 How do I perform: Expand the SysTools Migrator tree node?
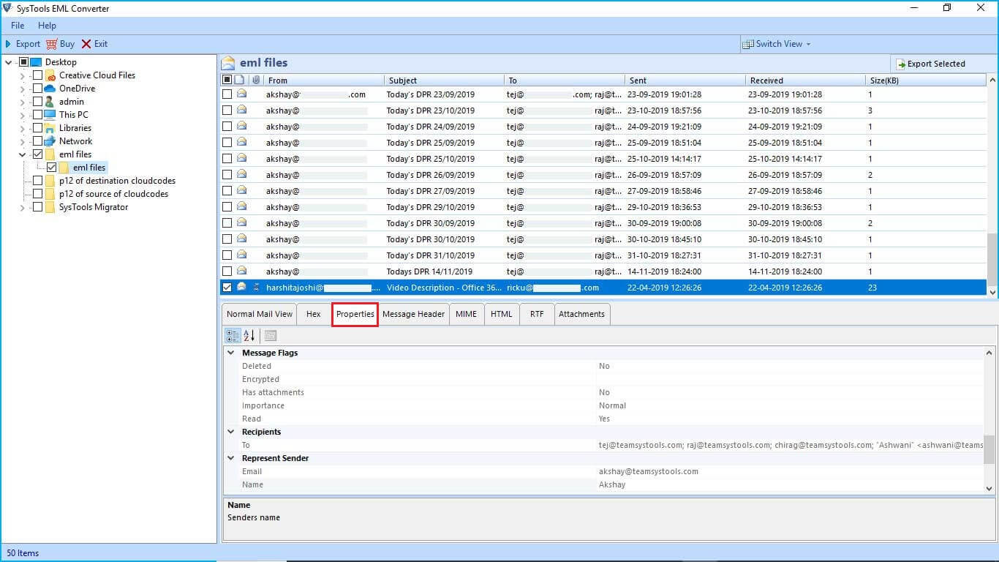23,207
